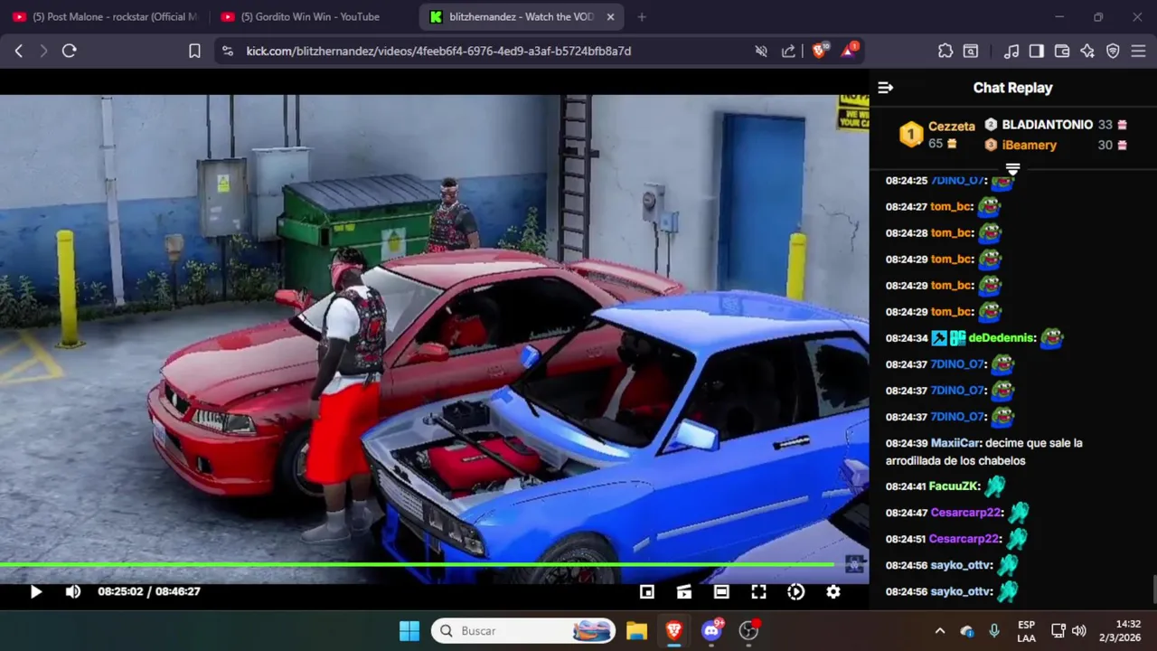
Task: Open browser main hamburger menu
Action: pyautogui.click(x=1138, y=51)
